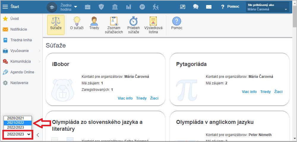
Task: Select 2022/2023 in the open list
Action: 18,127
